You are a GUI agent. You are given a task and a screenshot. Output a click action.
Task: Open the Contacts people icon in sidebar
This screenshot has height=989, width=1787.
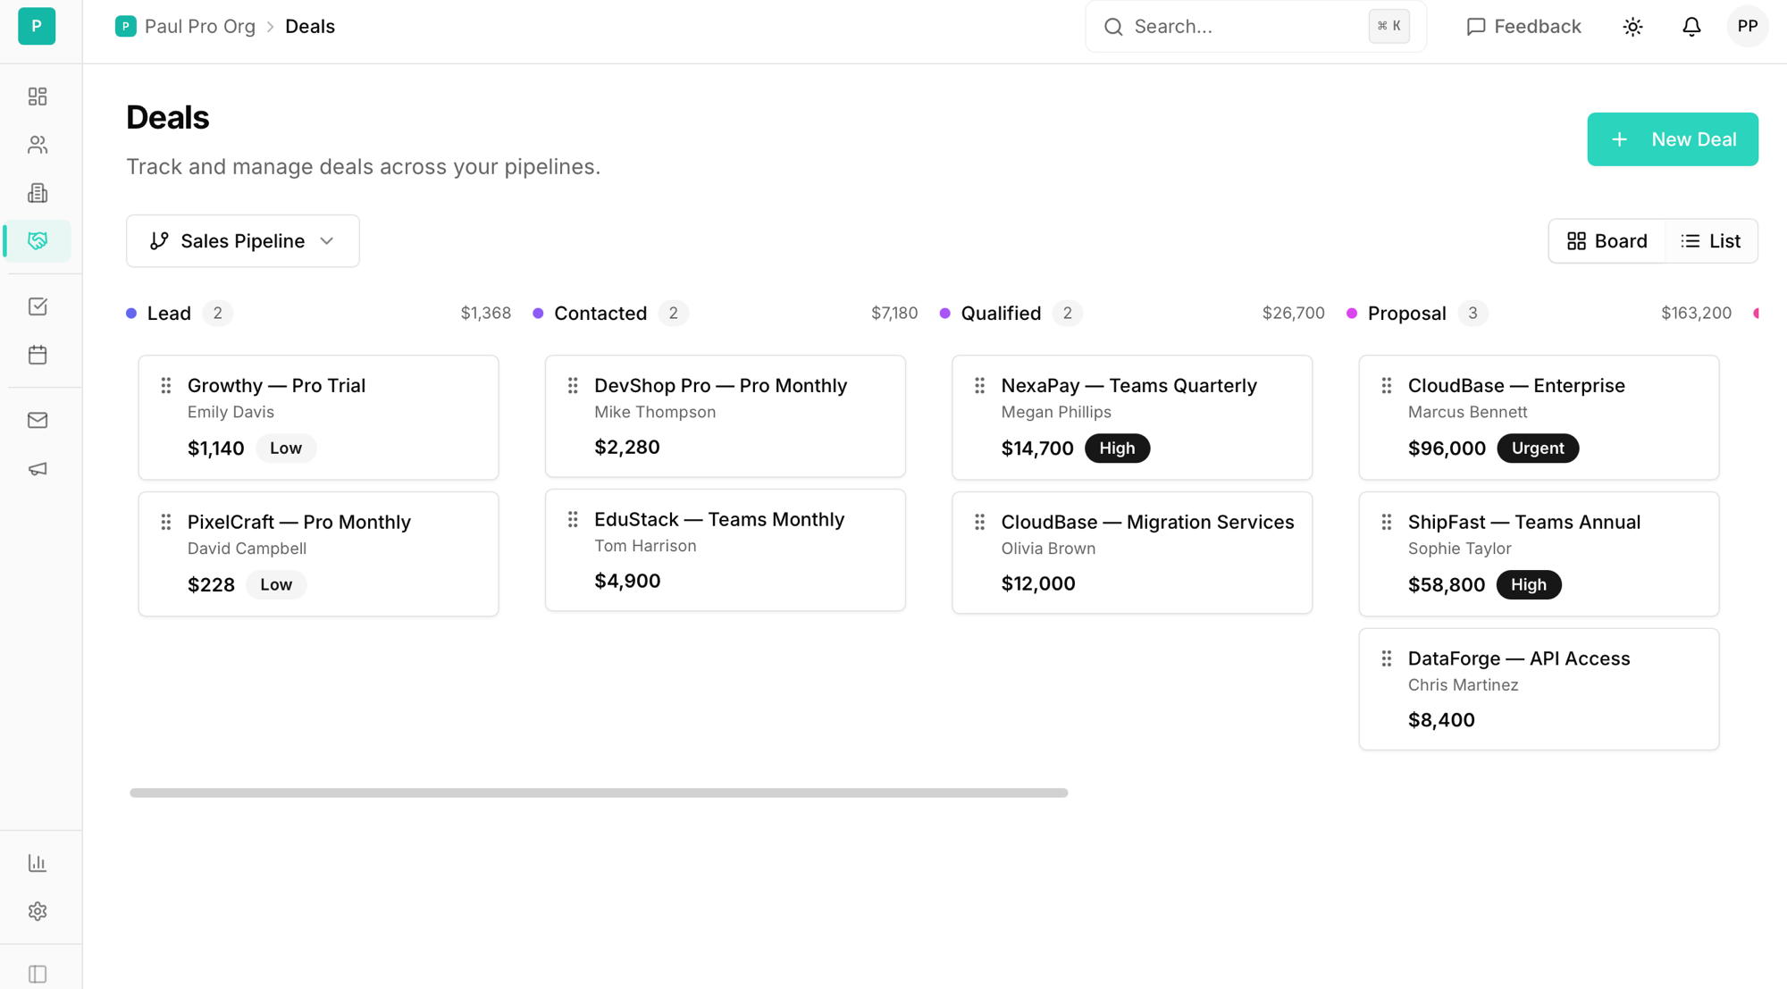[x=38, y=145]
